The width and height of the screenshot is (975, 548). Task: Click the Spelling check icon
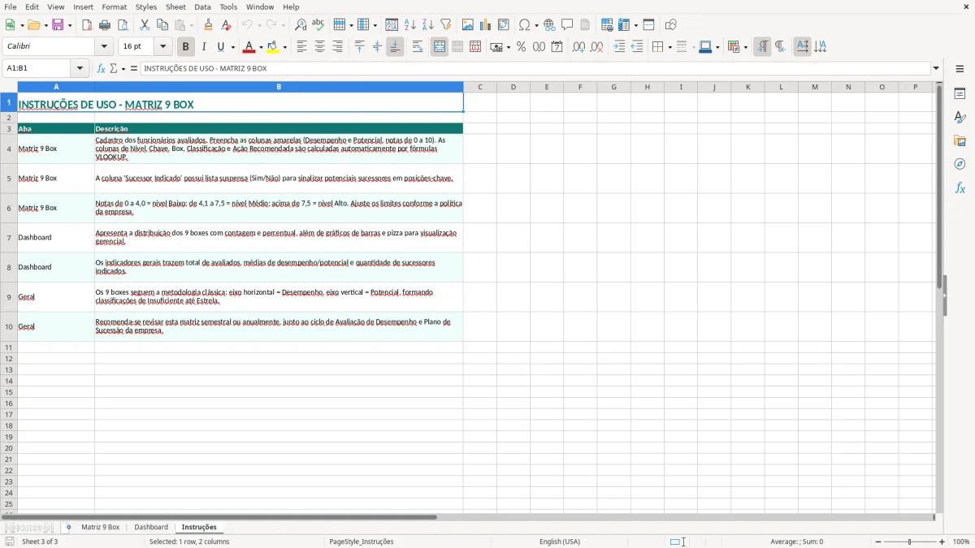318,25
